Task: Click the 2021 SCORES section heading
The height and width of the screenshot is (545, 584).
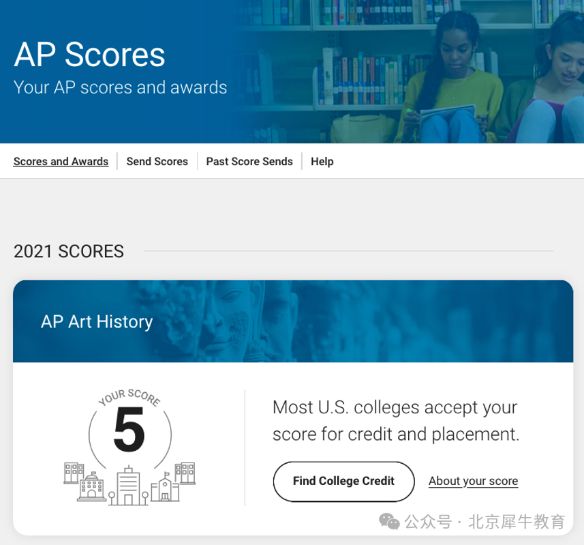Action: pos(69,252)
